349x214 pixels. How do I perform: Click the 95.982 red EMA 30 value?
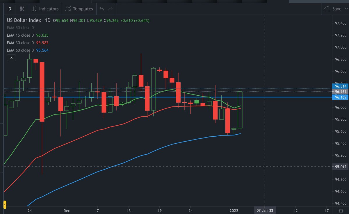pos(42,43)
